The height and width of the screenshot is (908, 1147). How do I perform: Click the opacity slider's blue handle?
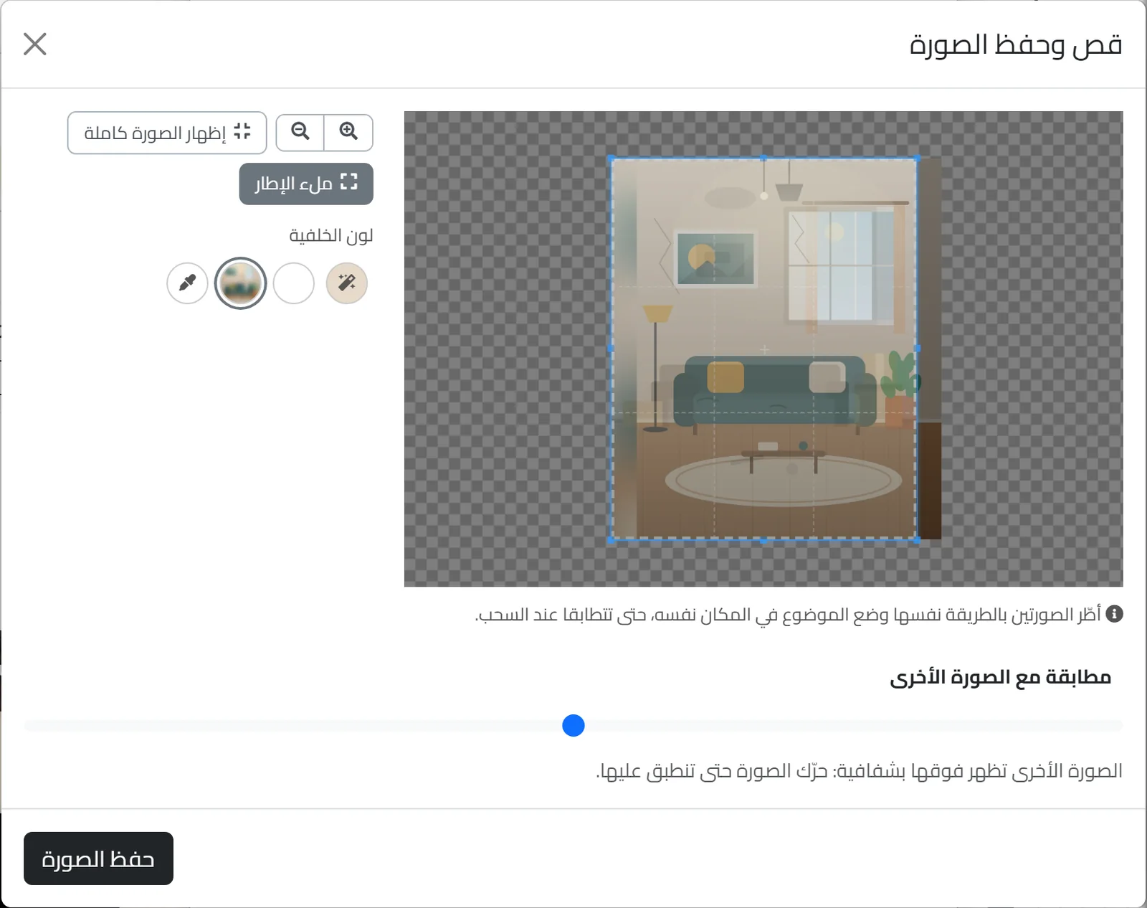coord(573,726)
